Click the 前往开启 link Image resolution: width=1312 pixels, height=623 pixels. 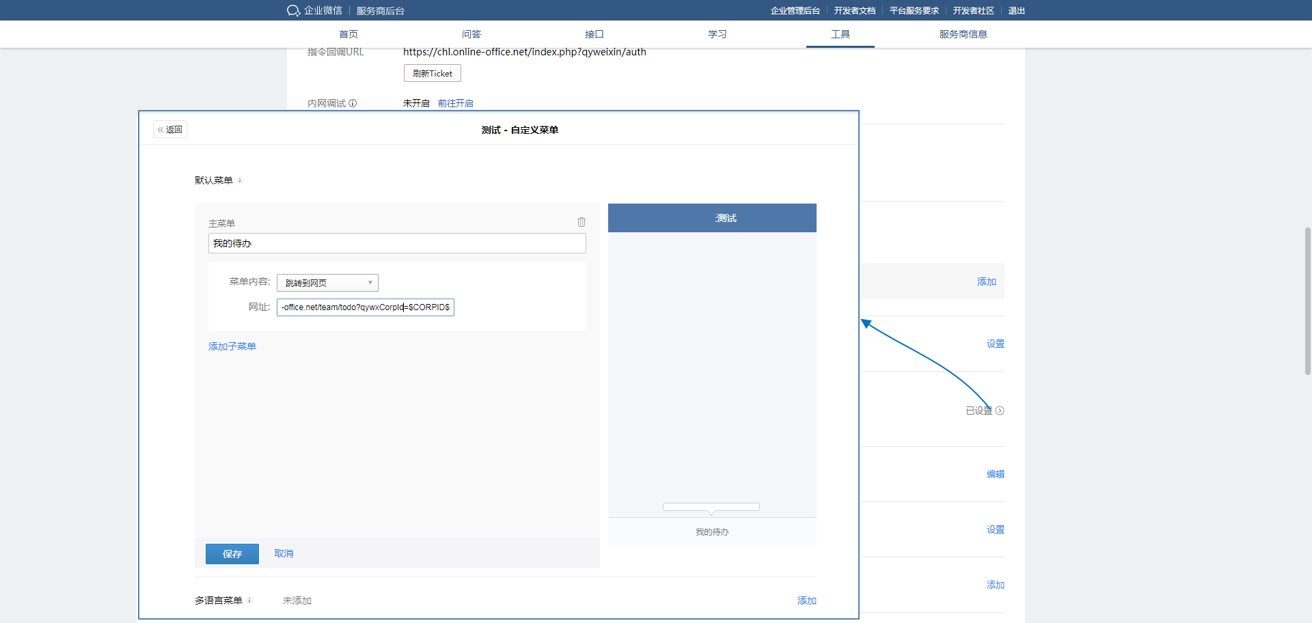pos(455,103)
